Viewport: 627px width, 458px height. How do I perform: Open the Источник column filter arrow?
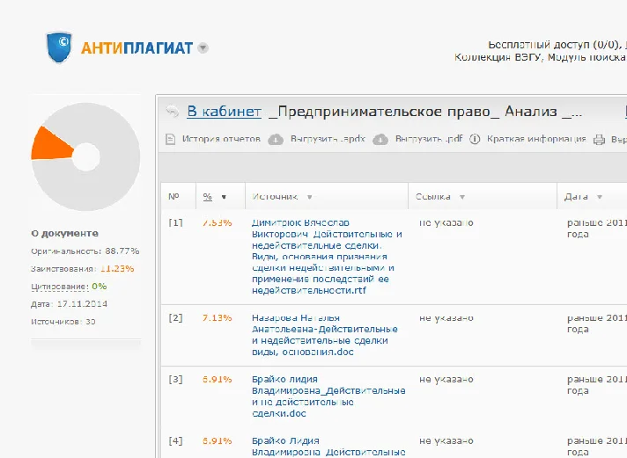309,197
